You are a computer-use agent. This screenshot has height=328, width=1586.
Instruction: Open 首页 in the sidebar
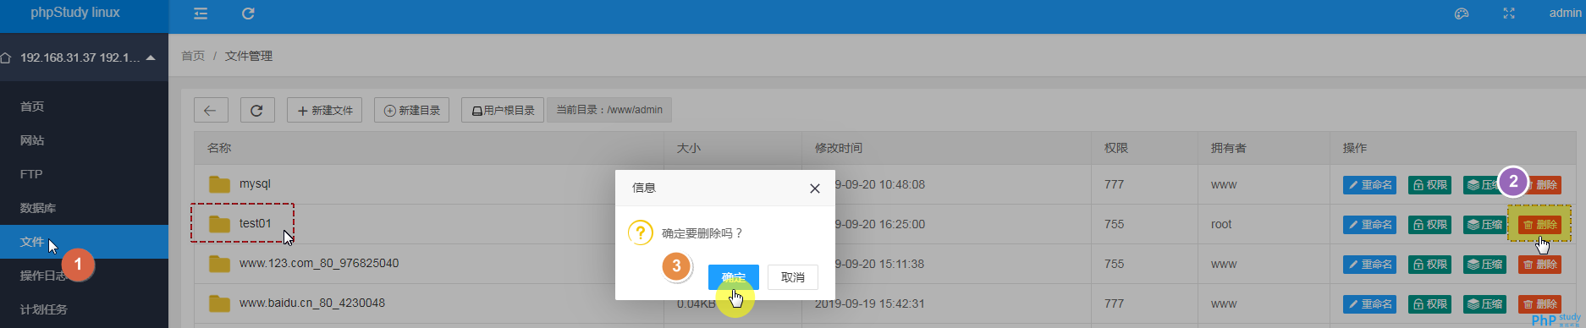[32, 107]
